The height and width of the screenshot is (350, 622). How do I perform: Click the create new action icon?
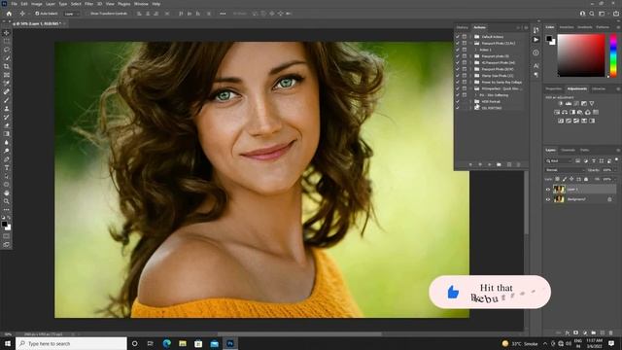point(509,164)
